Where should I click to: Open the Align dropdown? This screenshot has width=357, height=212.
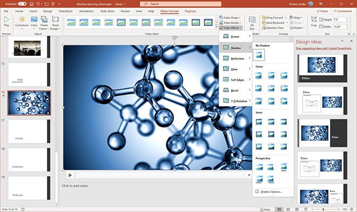pyautogui.click(x=296, y=18)
